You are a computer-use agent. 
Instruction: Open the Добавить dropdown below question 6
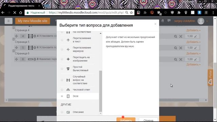(x=193, y=64)
